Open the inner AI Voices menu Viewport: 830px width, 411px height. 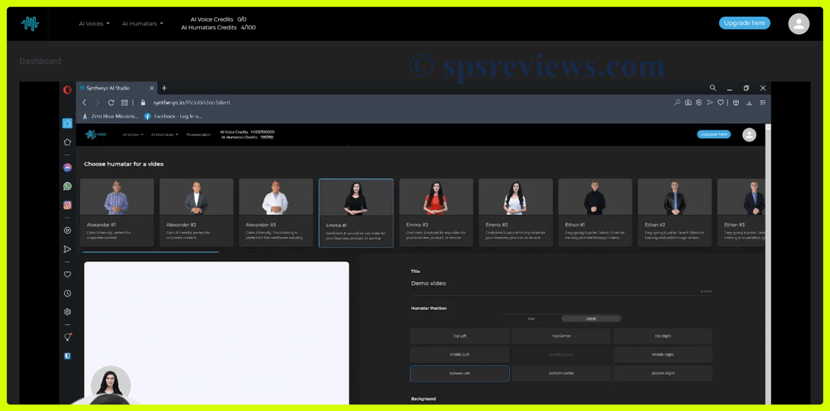pyautogui.click(x=133, y=135)
